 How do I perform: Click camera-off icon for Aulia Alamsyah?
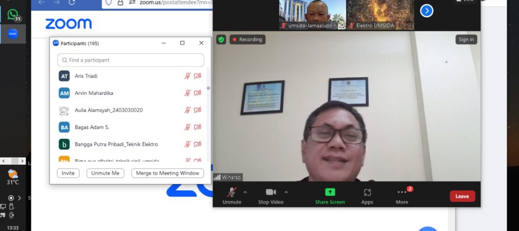pyautogui.click(x=198, y=110)
